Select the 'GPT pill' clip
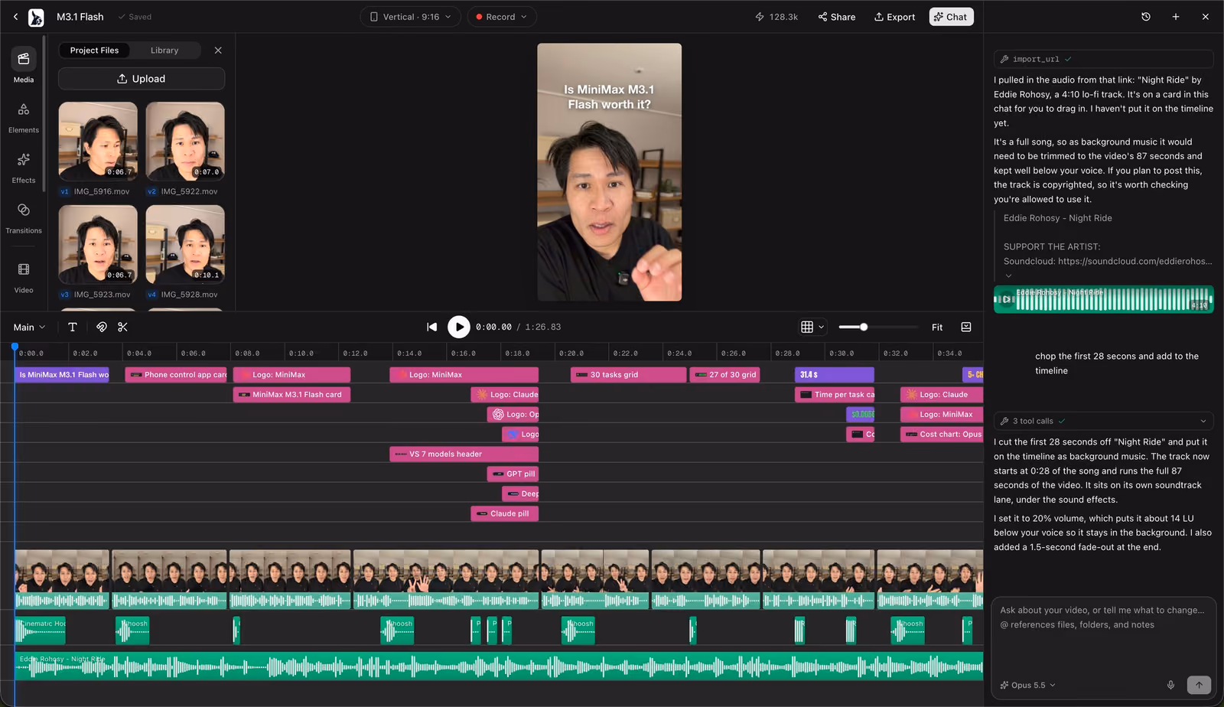This screenshot has width=1224, height=707. (513, 474)
